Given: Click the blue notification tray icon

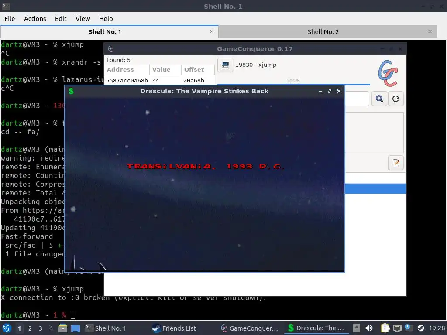Looking at the screenshot, I should pos(409,328).
